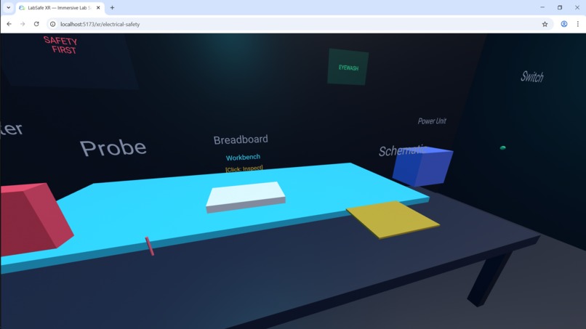This screenshot has width=586, height=329.
Task: Open the tab search dropdown arrow
Action: (x=8, y=7)
